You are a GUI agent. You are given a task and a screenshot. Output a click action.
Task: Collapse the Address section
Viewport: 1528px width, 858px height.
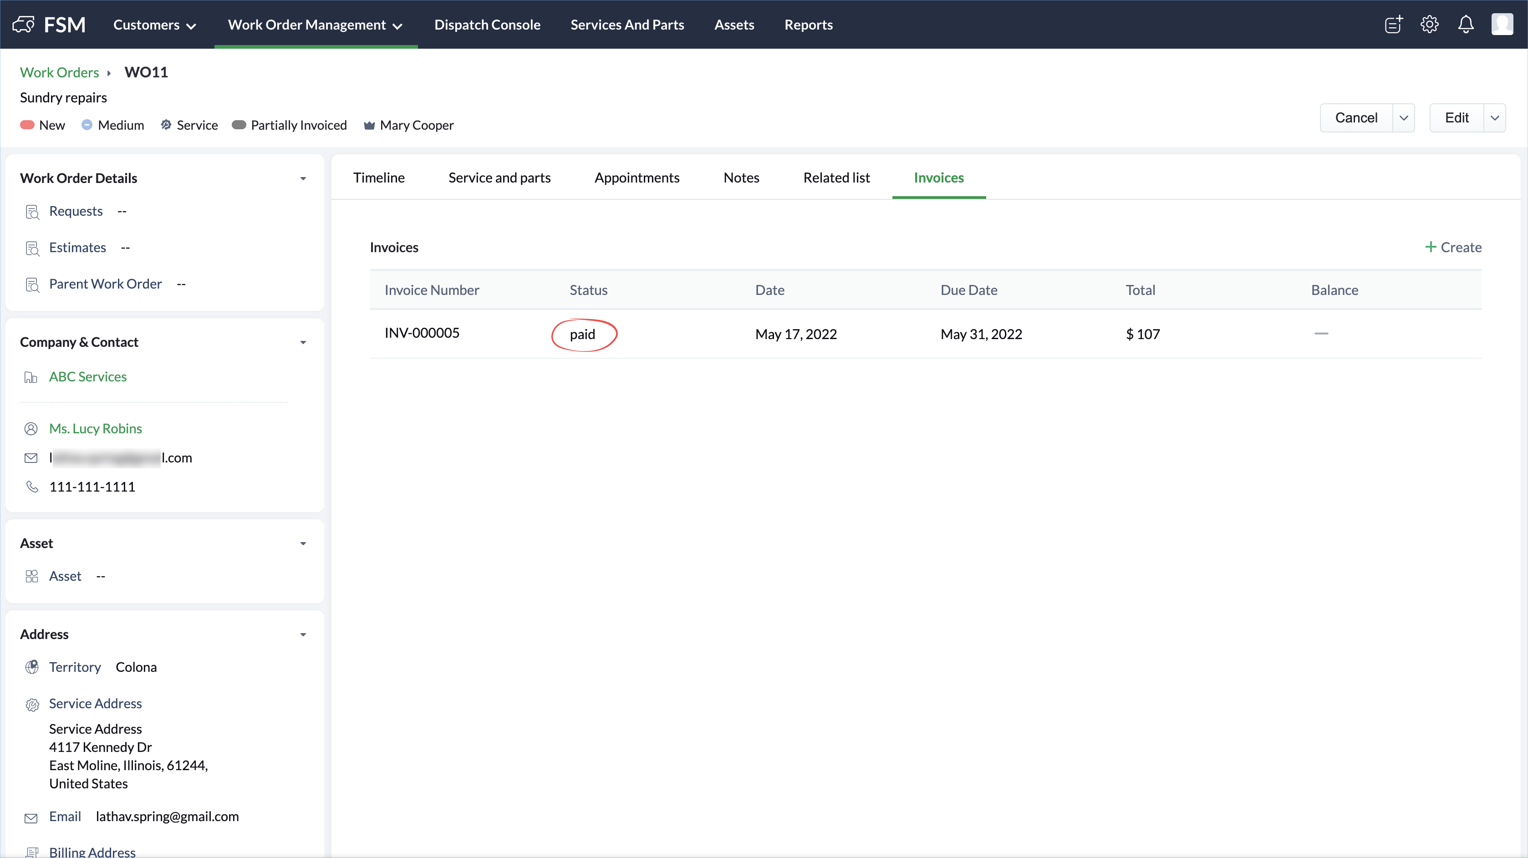(x=303, y=635)
